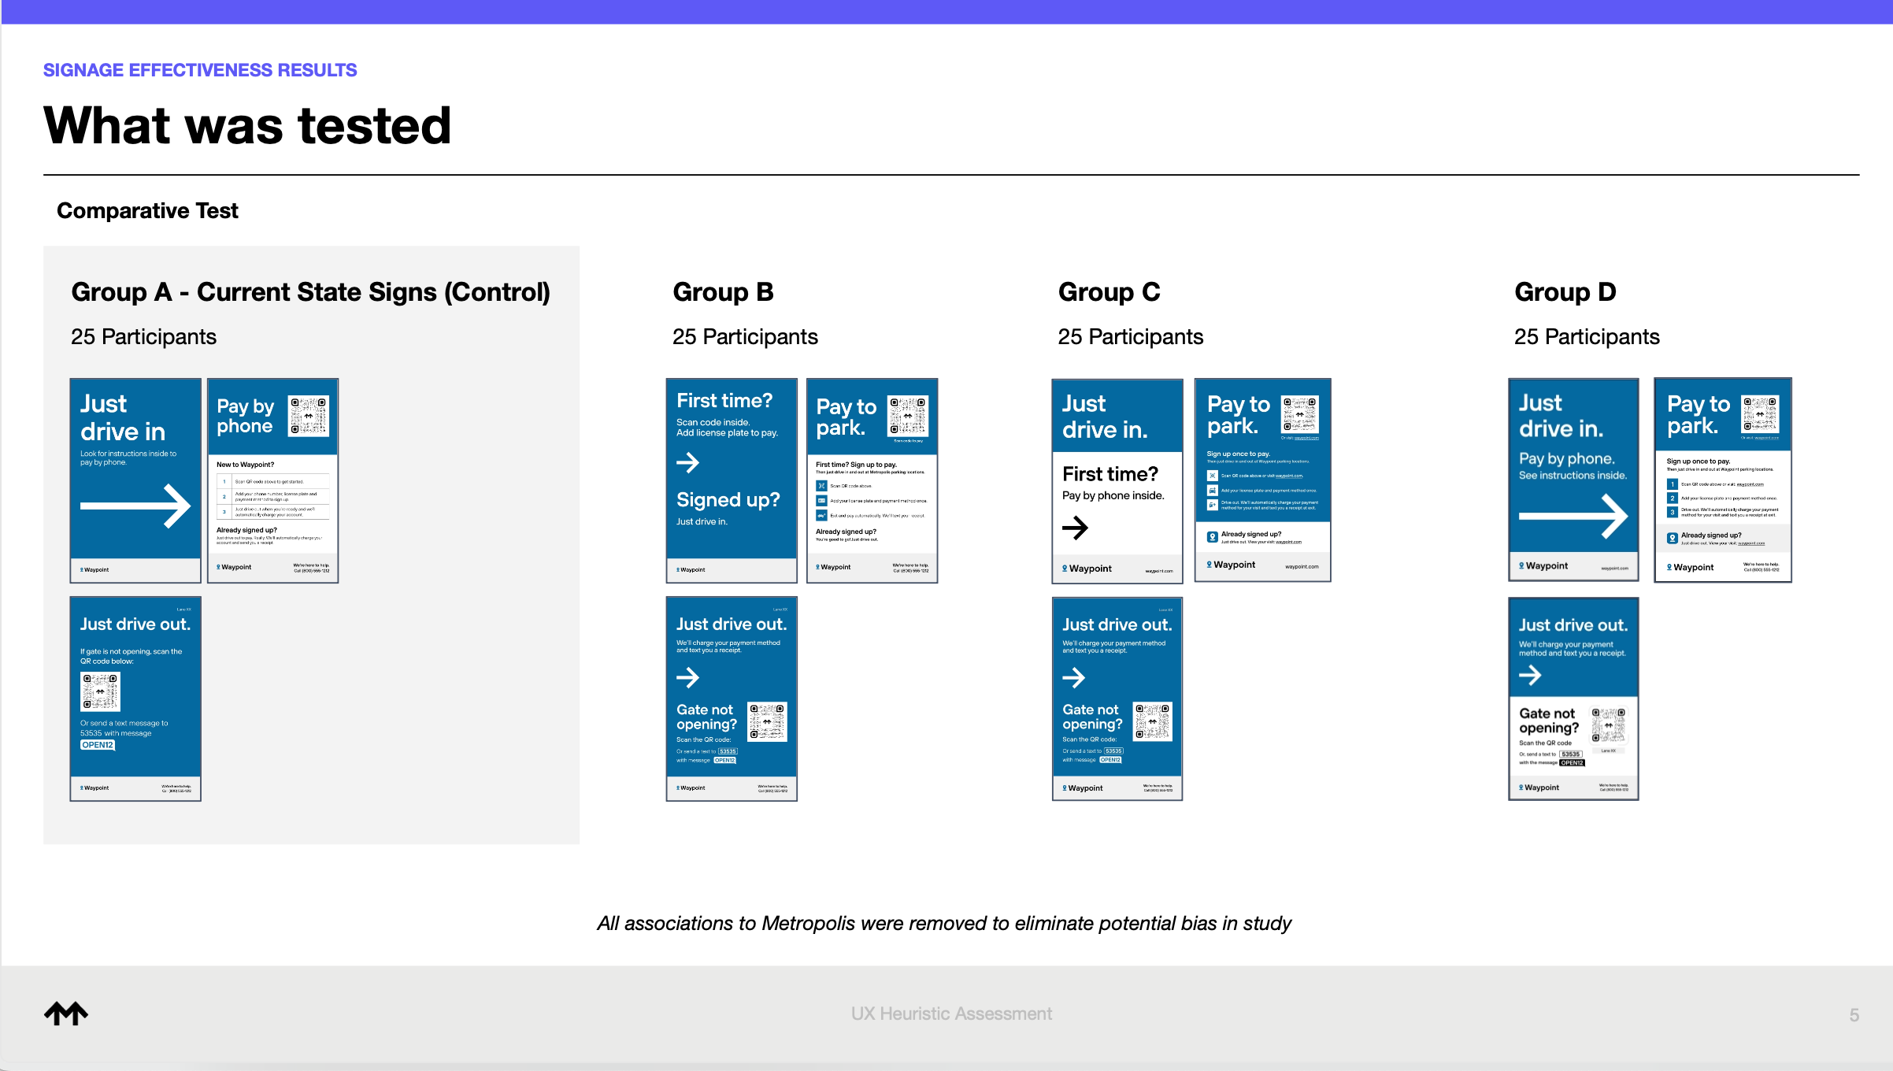Click the UX Heuristic Assessment footer text
Screen dimensions: 1893x1071
click(x=950, y=1014)
